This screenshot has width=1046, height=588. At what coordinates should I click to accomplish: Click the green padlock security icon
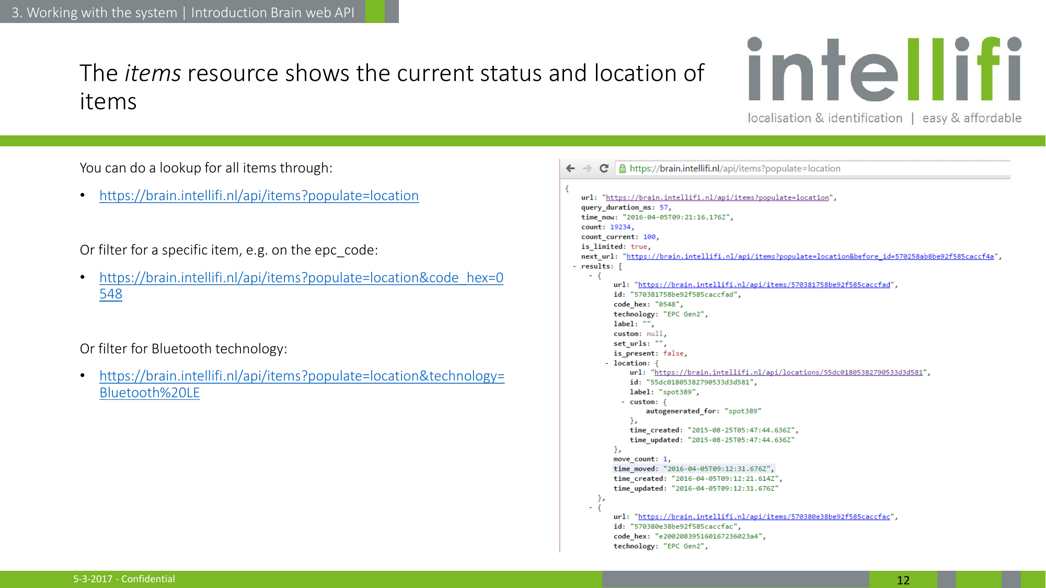coord(622,168)
